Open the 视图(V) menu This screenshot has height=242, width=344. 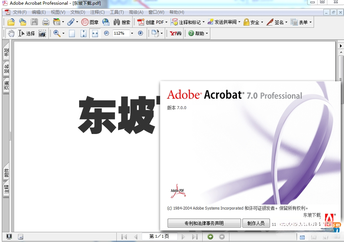click(58, 12)
